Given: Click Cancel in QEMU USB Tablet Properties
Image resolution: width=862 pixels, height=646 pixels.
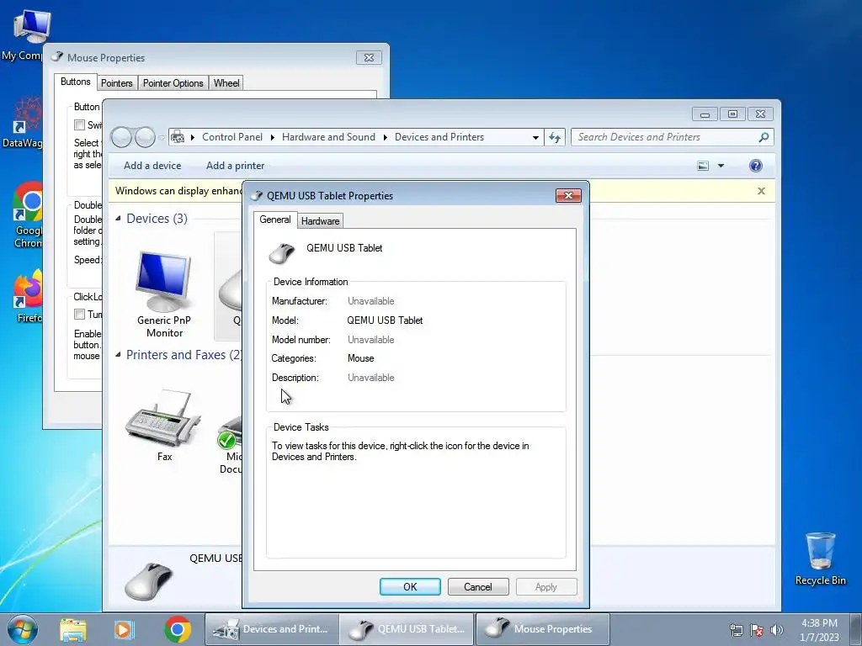Looking at the screenshot, I should (x=478, y=586).
